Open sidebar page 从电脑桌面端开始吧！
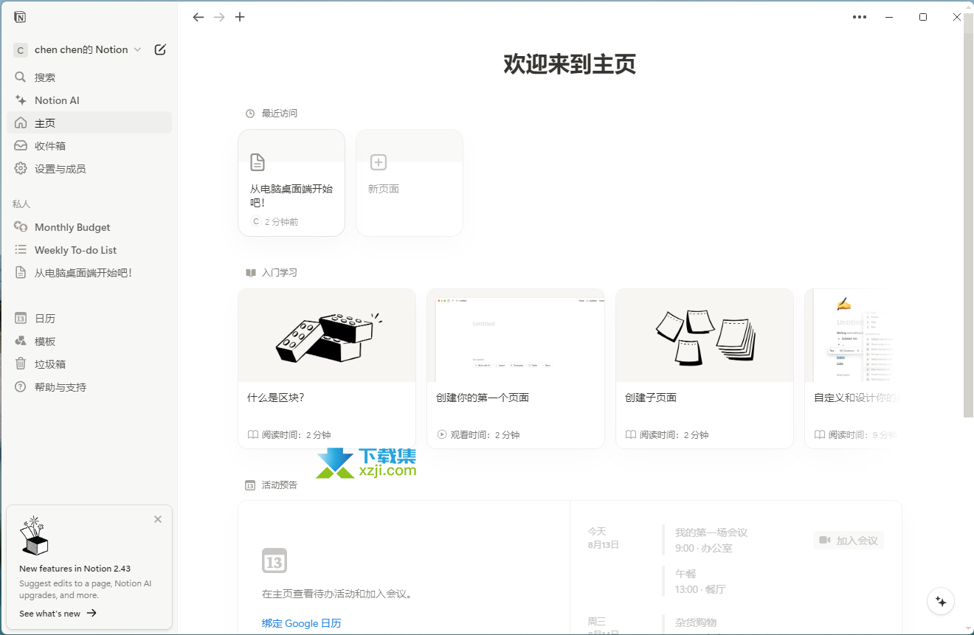The width and height of the screenshot is (974, 635). tap(89, 272)
